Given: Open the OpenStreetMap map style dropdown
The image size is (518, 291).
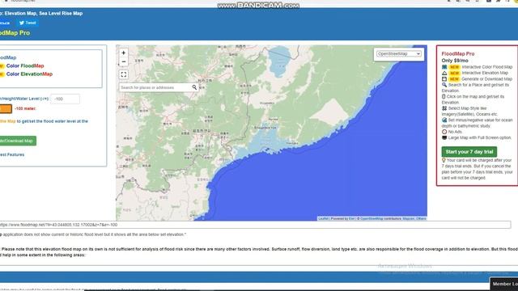Looking at the screenshot, I should 399,54.
